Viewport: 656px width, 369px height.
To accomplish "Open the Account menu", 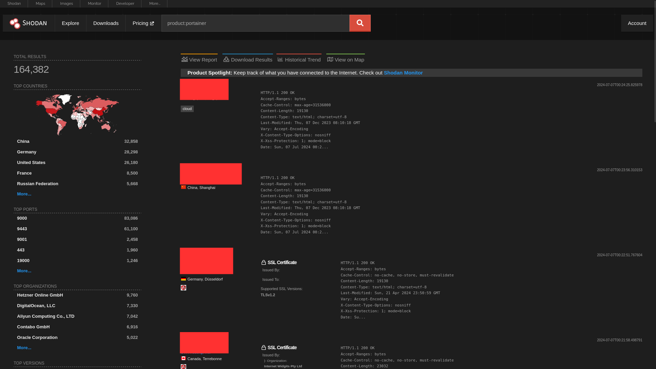I will (x=637, y=23).
